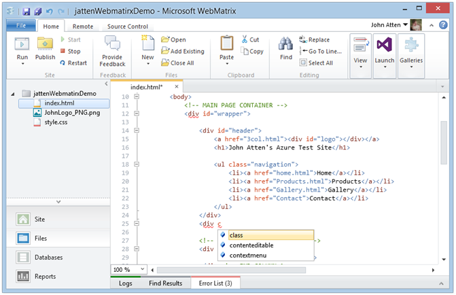The width and height of the screenshot is (456, 295).
Task: Click Open file in the Files group
Action: pos(173,39)
